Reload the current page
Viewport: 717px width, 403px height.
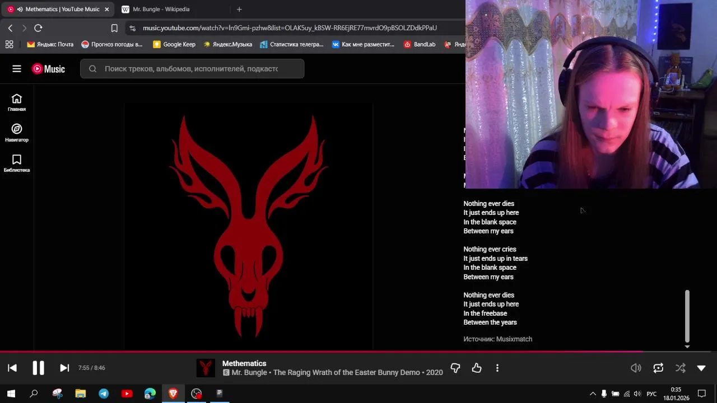pyautogui.click(x=38, y=28)
